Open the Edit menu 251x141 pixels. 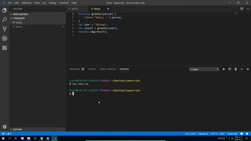[16, 3]
